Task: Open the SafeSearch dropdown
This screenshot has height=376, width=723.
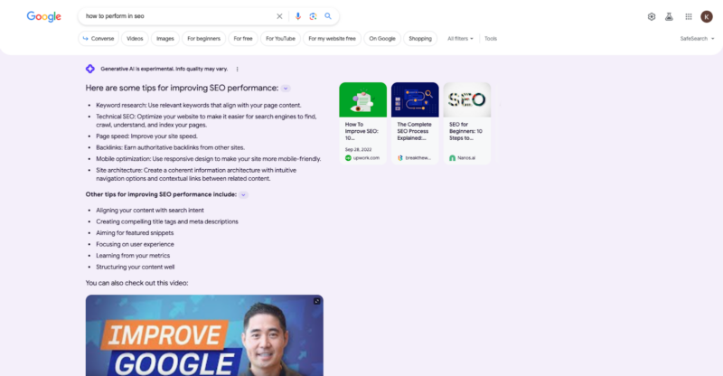Action: [x=697, y=39]
